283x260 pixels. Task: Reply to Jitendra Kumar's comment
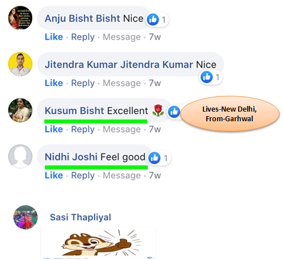pos(83,83)
